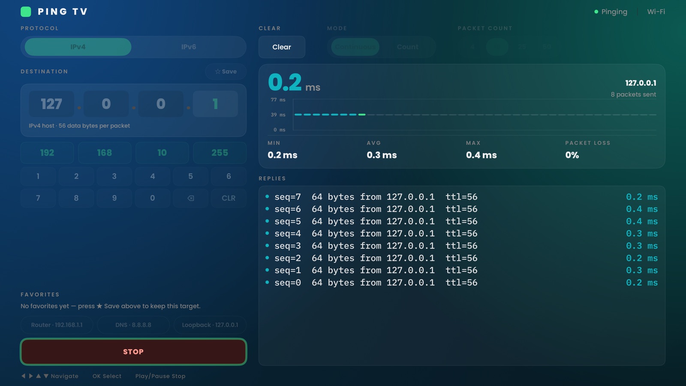The image size is (686, 386).
Task: Set packet count to 50
Action: click(547, 47)
